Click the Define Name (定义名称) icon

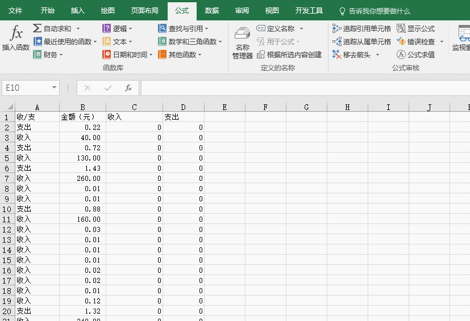(261, 28)
